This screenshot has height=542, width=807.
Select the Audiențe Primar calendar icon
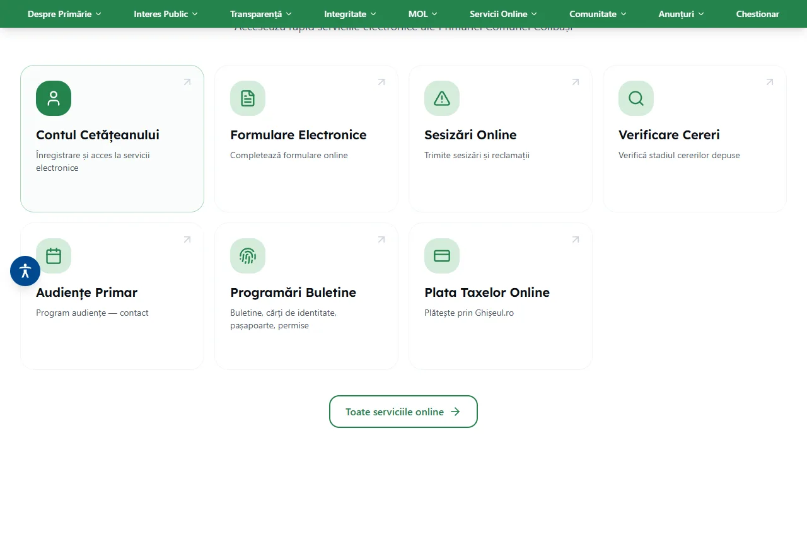54,256
